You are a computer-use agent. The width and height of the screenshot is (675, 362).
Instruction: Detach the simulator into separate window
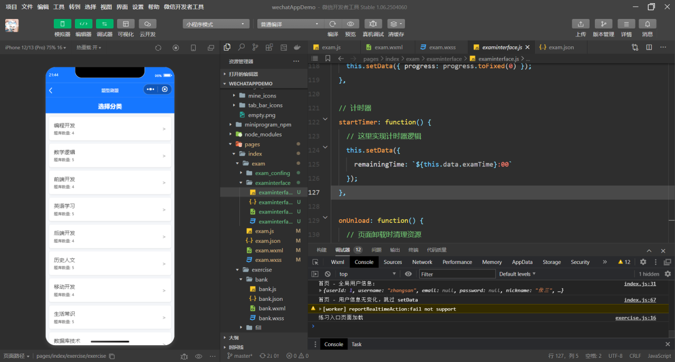[211, 47]
